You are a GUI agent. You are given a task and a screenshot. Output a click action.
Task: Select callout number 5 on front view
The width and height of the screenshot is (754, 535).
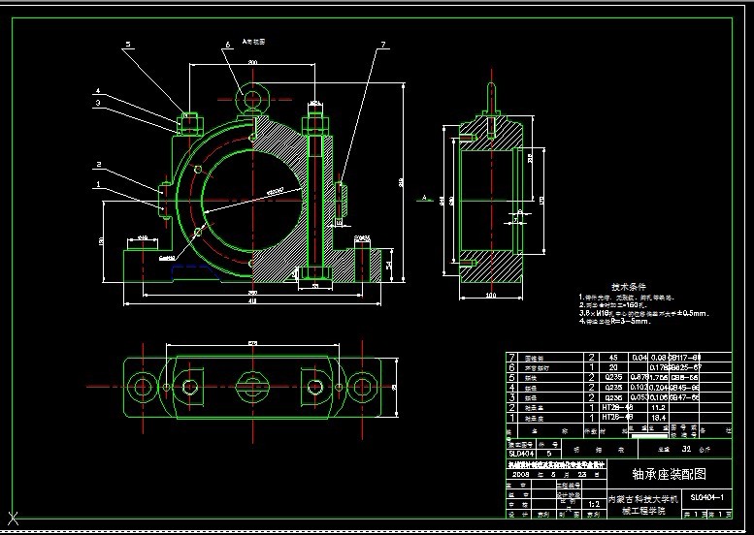click(x=128, y=45)
